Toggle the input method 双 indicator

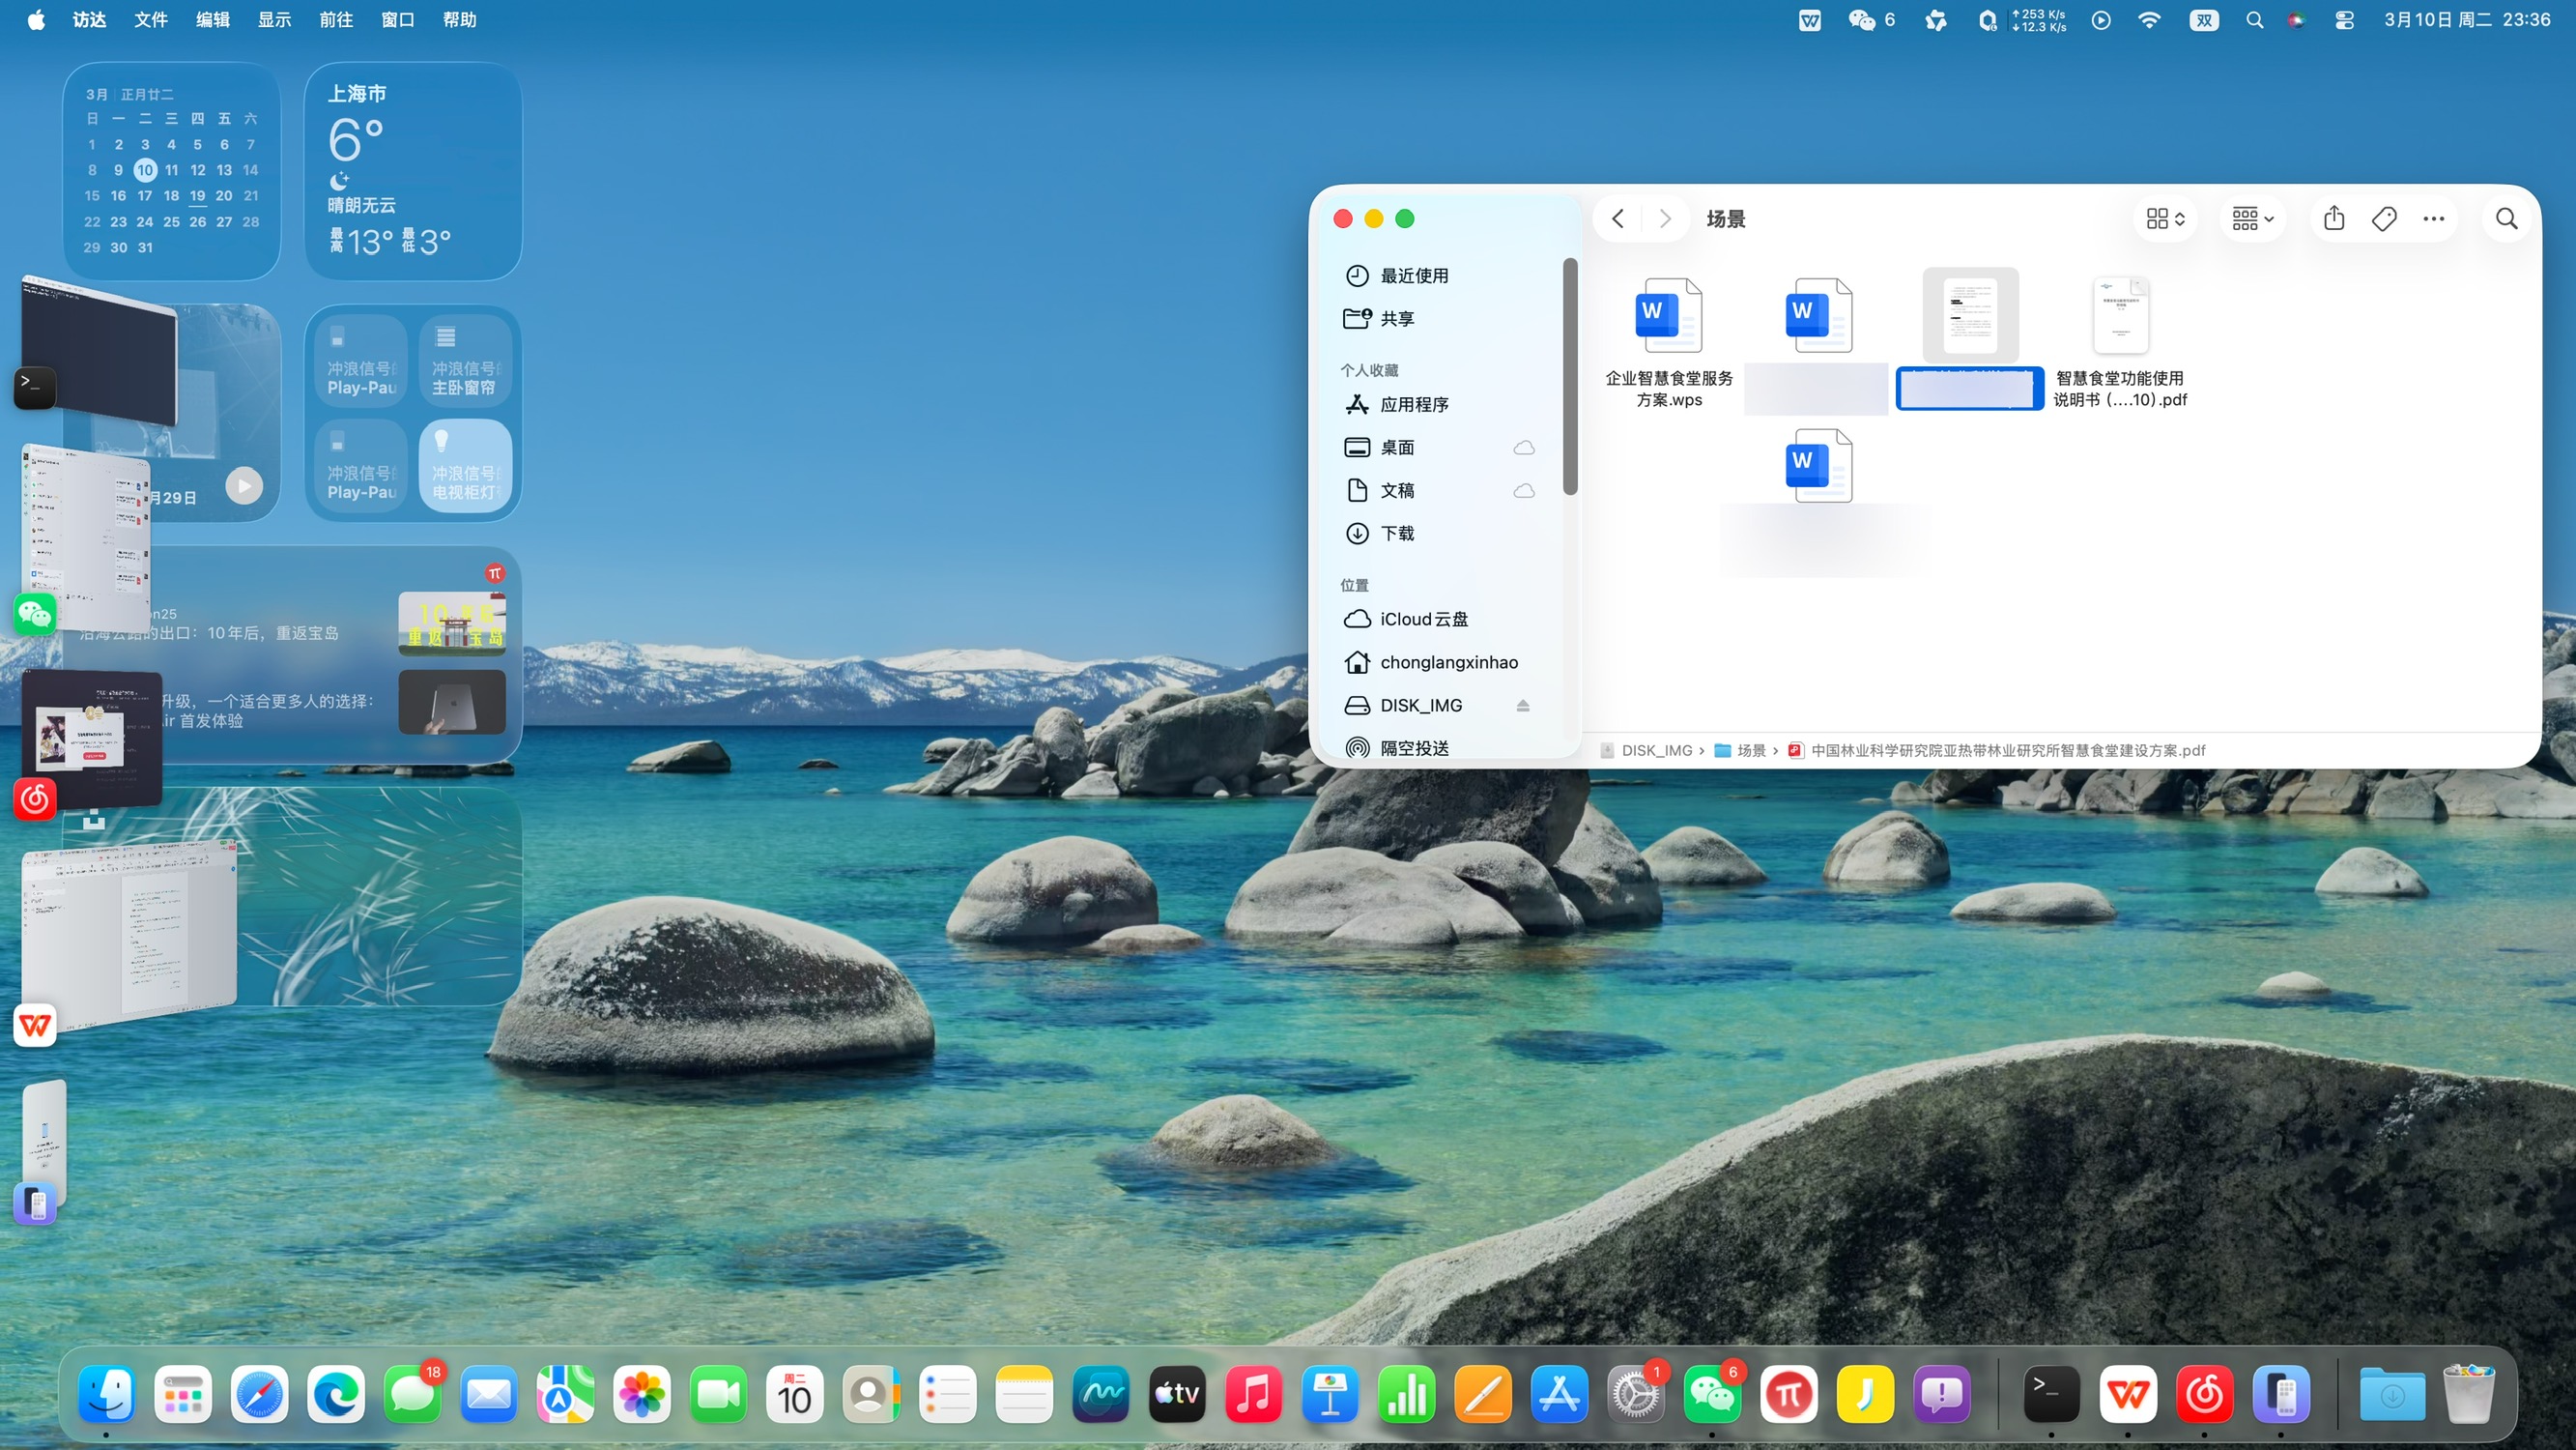(x=2203, y=20)
